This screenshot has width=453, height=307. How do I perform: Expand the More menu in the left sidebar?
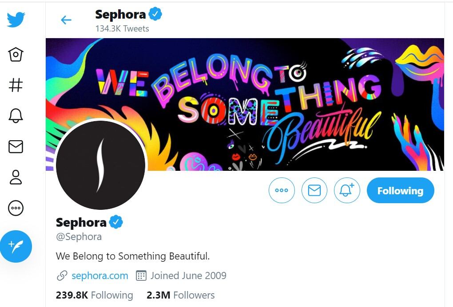[16, 208]
